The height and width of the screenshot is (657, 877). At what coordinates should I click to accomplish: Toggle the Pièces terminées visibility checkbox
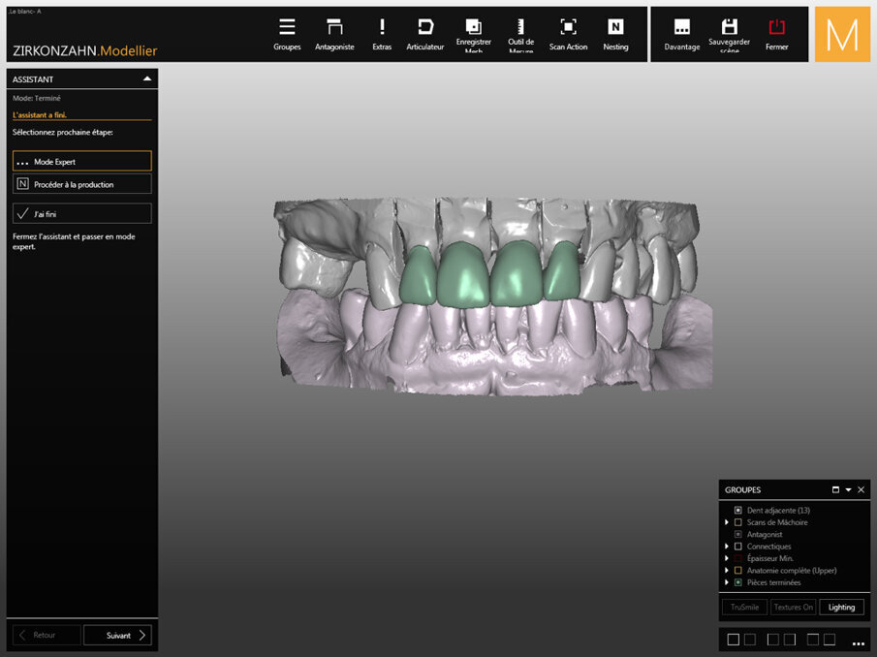pyautogui.click(x=737, y=581)
